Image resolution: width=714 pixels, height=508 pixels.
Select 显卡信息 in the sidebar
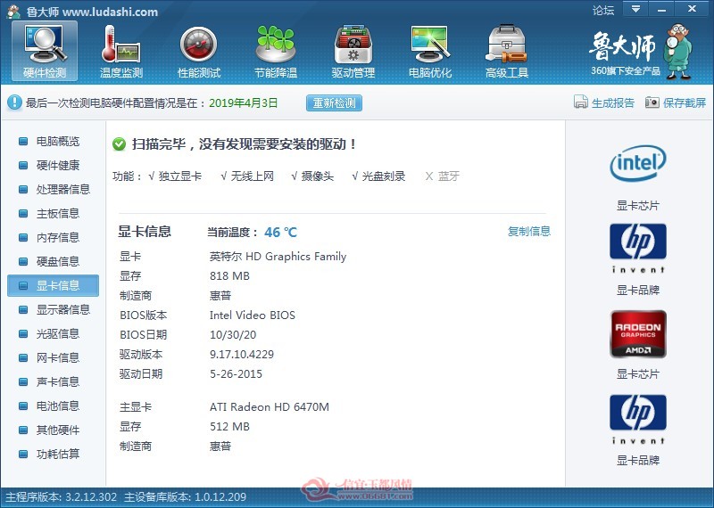point(53,285)
